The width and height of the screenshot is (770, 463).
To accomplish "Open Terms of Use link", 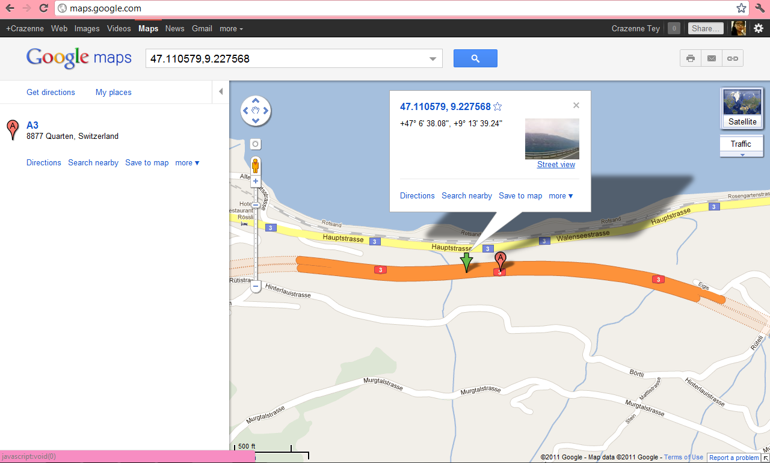I will coord(683,457).
